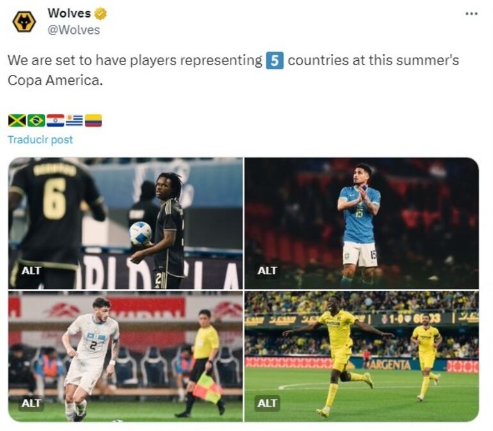Open the Jamaica player photo
The width and height of the screenshot is (493, 431).
point(125,223)
